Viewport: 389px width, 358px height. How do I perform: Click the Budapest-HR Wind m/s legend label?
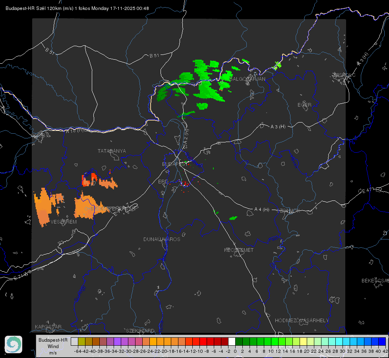point(53,346)
